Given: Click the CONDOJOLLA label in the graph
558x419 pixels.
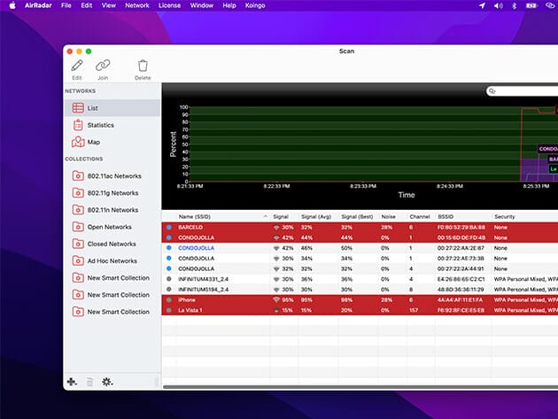Looking at the screenshot, I should (x=546, y=149).
